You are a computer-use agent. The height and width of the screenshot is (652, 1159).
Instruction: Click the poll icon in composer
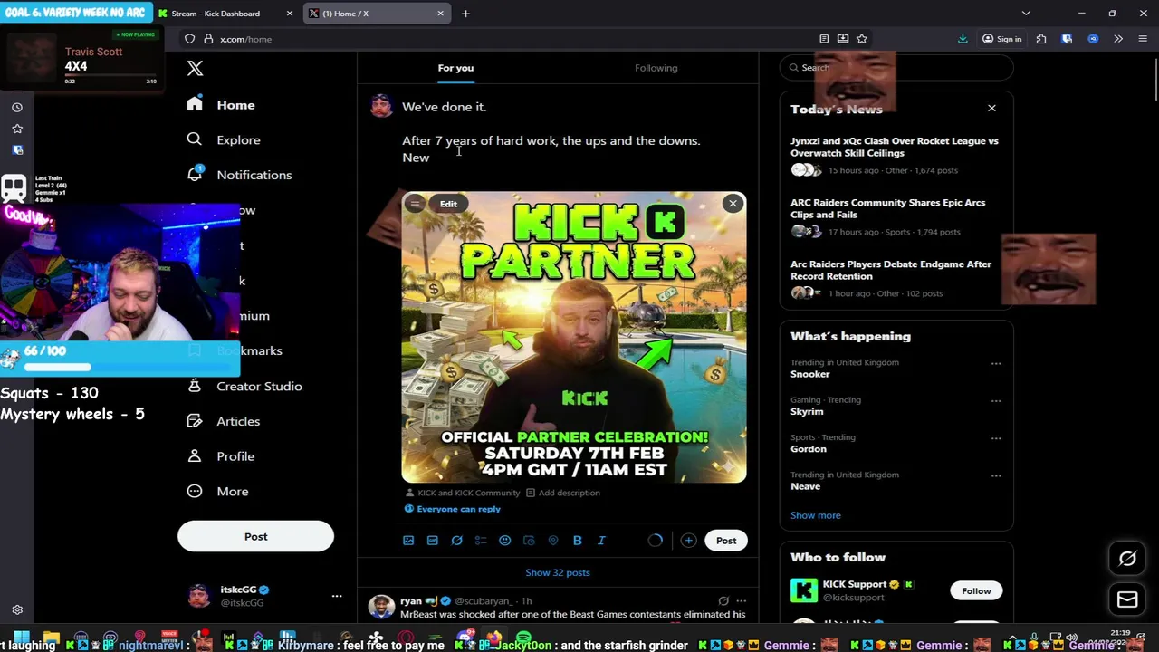(x=481, y=541)
